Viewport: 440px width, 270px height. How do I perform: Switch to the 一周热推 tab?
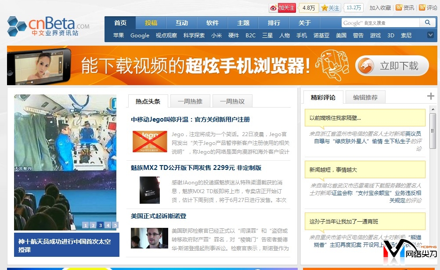pyautogui.click(x=190, y=101)
